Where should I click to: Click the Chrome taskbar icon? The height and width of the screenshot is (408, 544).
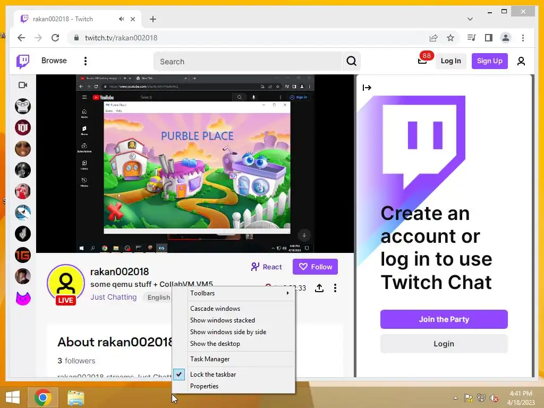click(x=43, y=397)
